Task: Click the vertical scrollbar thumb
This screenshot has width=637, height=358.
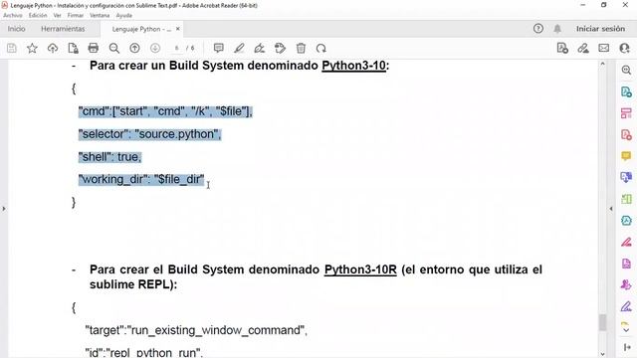Action: 602,322
